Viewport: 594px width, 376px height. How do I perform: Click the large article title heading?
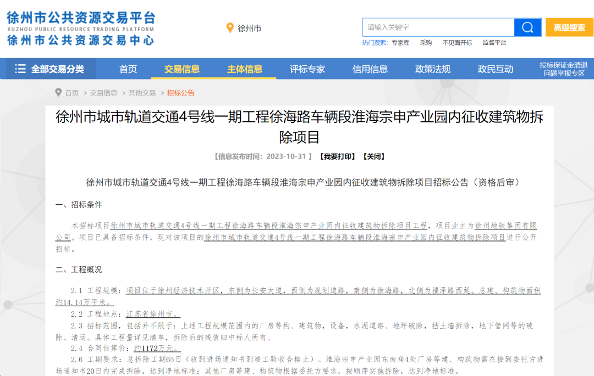tap(299, 127)
